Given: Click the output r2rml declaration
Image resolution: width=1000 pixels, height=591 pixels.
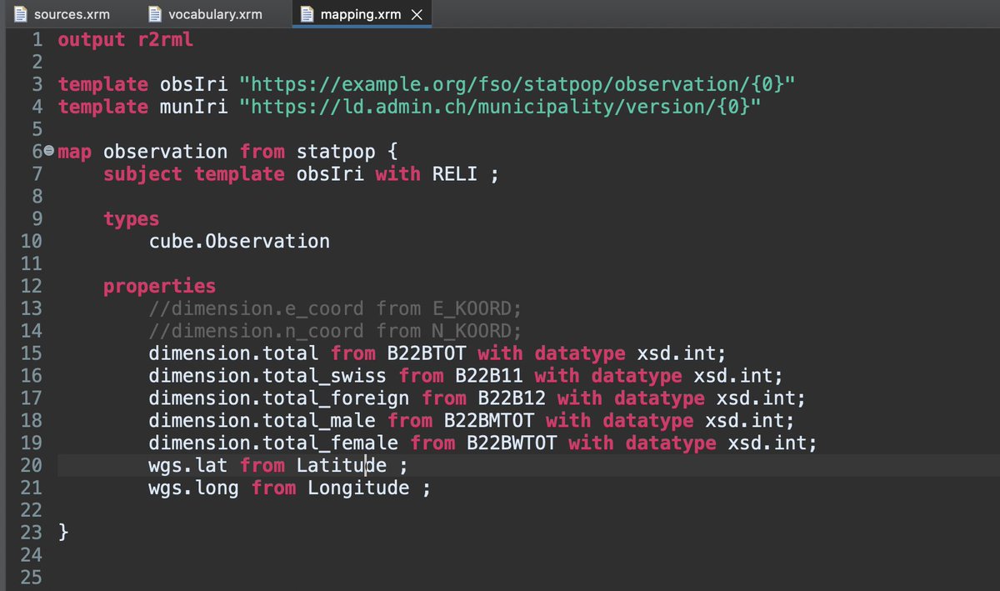Looking at the screenshot, I should point(123,38).
